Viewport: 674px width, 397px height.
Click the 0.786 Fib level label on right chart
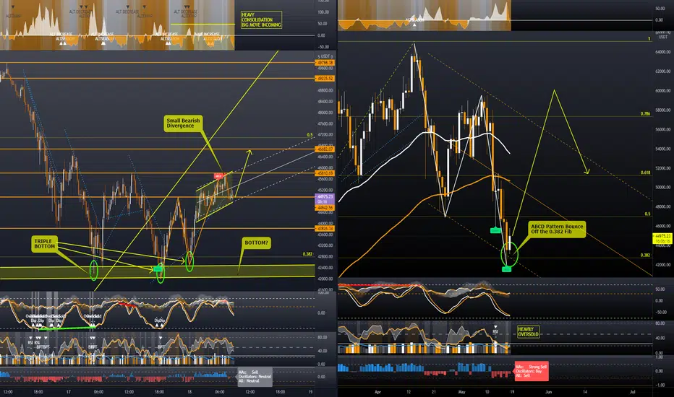[645, 114]
